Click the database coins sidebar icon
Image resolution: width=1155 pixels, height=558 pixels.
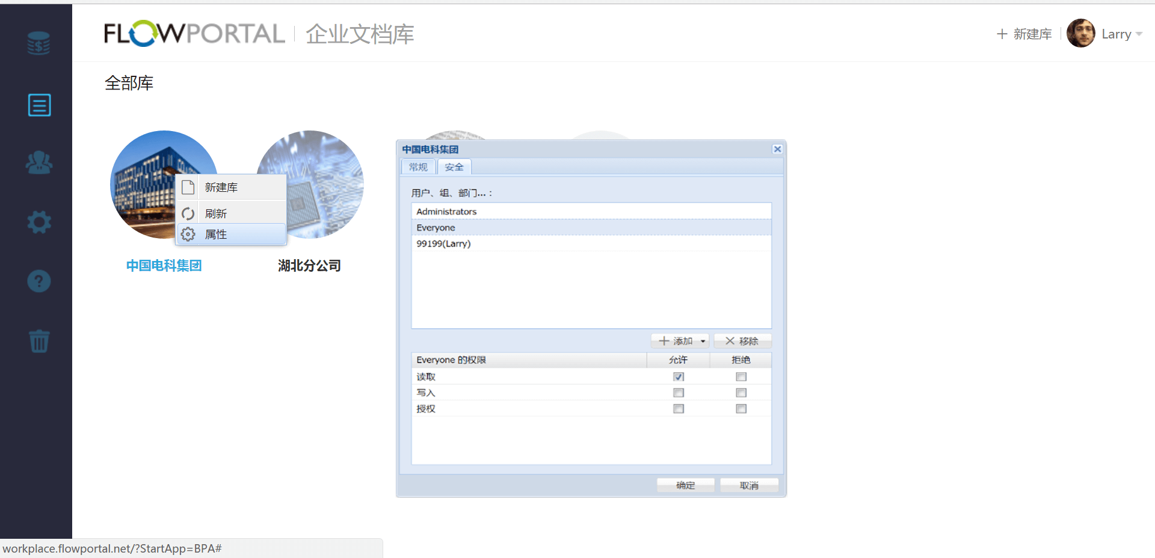pos(38,43)
